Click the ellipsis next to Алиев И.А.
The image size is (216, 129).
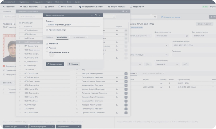point(177,64)
